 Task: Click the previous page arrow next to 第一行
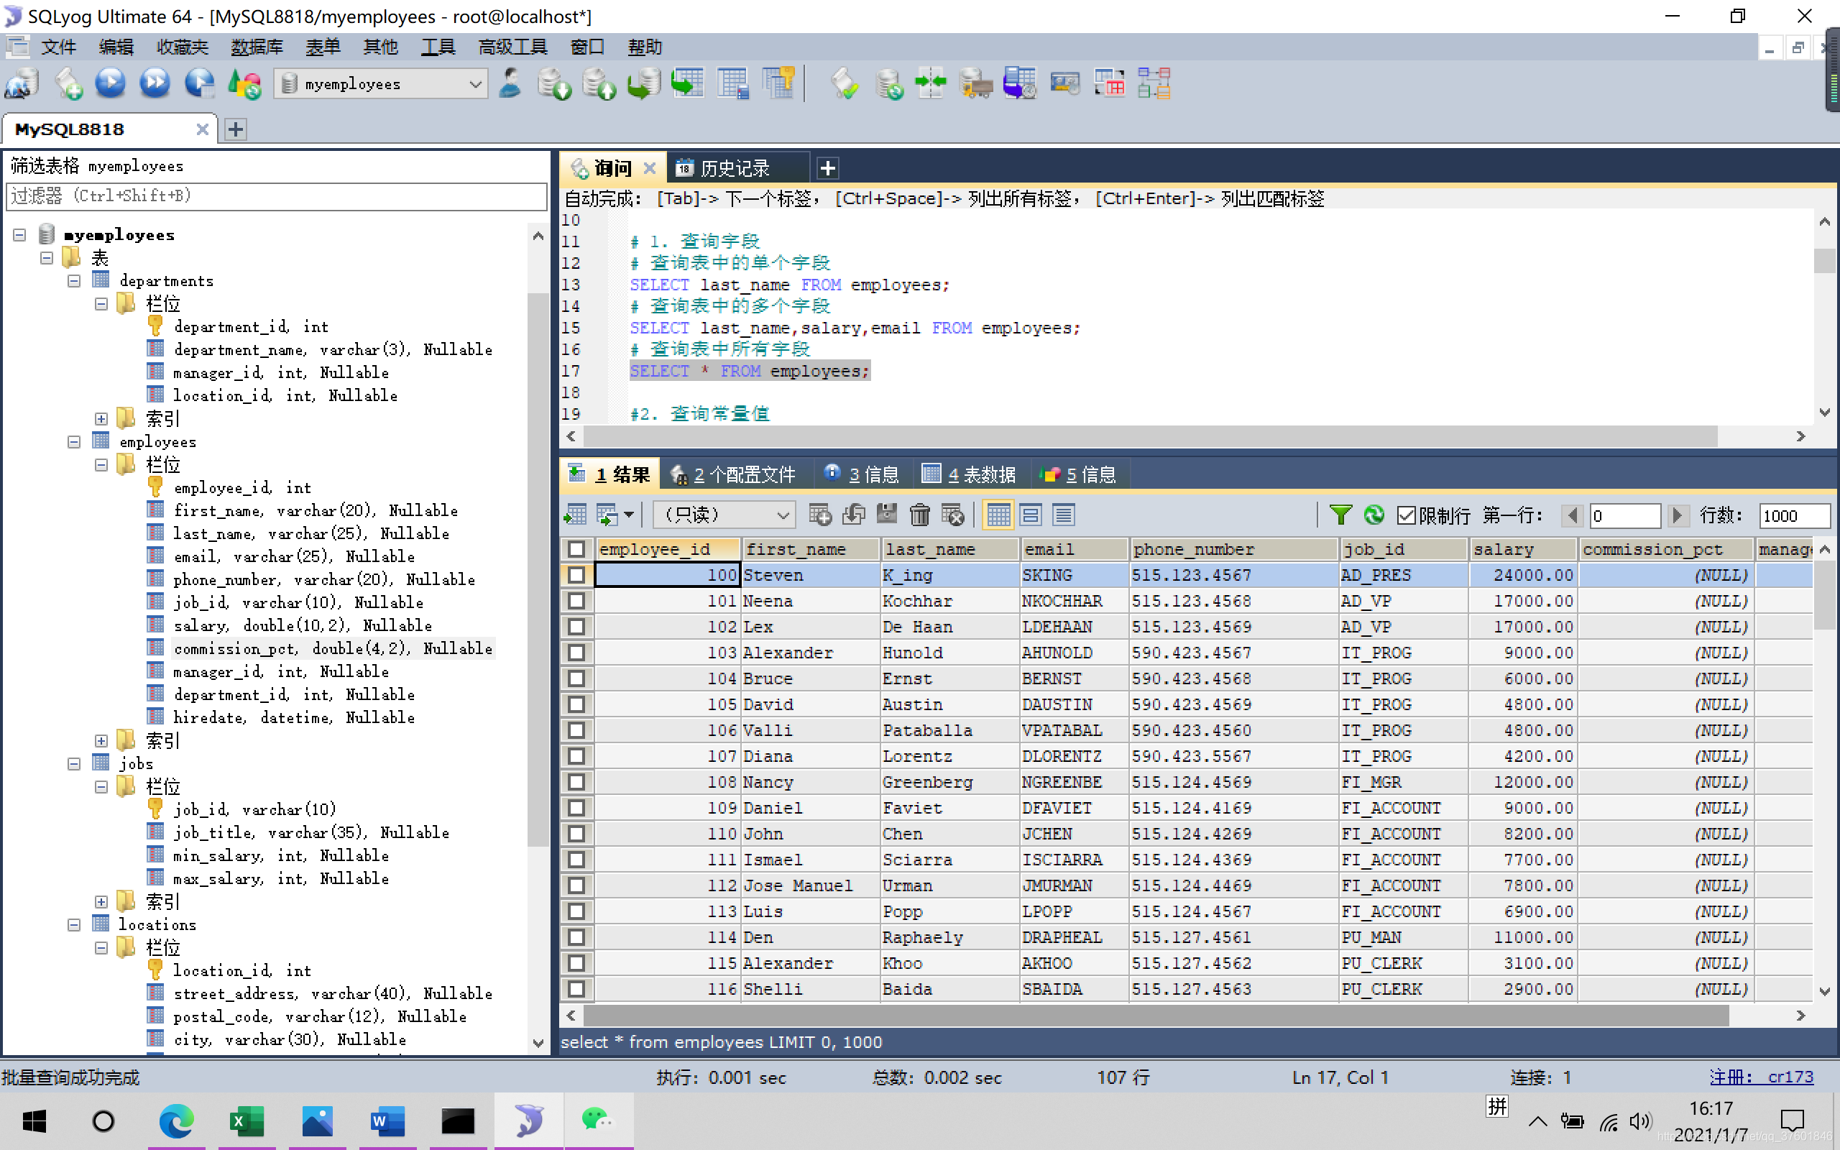[x=1573, y=515]
